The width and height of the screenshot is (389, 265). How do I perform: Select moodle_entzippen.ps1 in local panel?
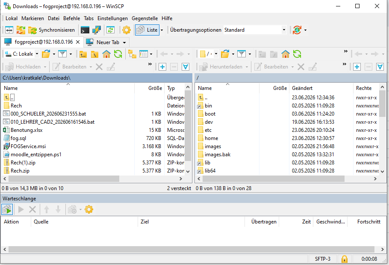(x=36, y=155)
